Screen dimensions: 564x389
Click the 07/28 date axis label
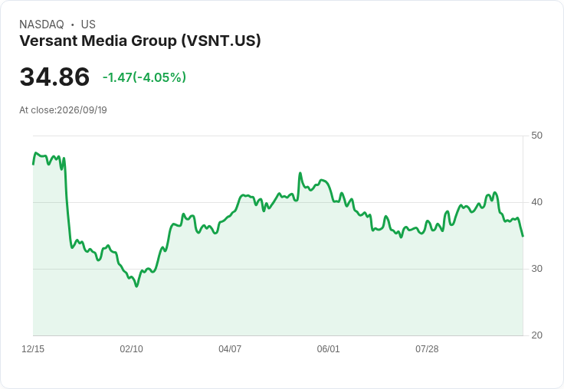pyautogui.click(x=427, y=348)
